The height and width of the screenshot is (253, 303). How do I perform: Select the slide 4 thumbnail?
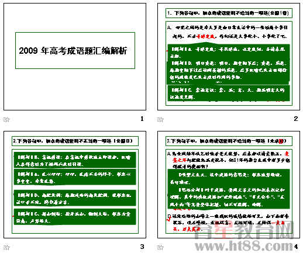point(229,185)
